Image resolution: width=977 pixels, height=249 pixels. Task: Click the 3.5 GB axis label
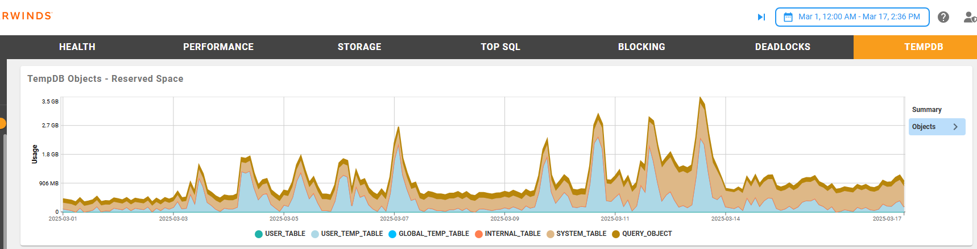(50, 102)
